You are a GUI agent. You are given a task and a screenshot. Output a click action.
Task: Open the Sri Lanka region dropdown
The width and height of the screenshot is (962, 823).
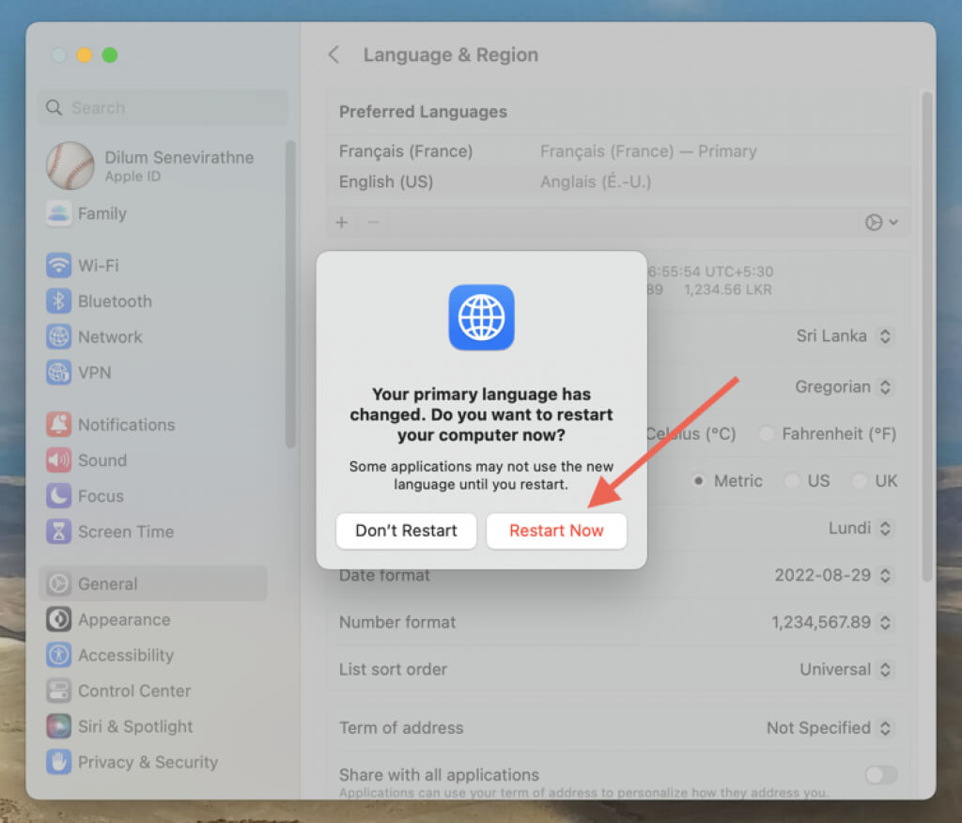[x=845, y=336]
